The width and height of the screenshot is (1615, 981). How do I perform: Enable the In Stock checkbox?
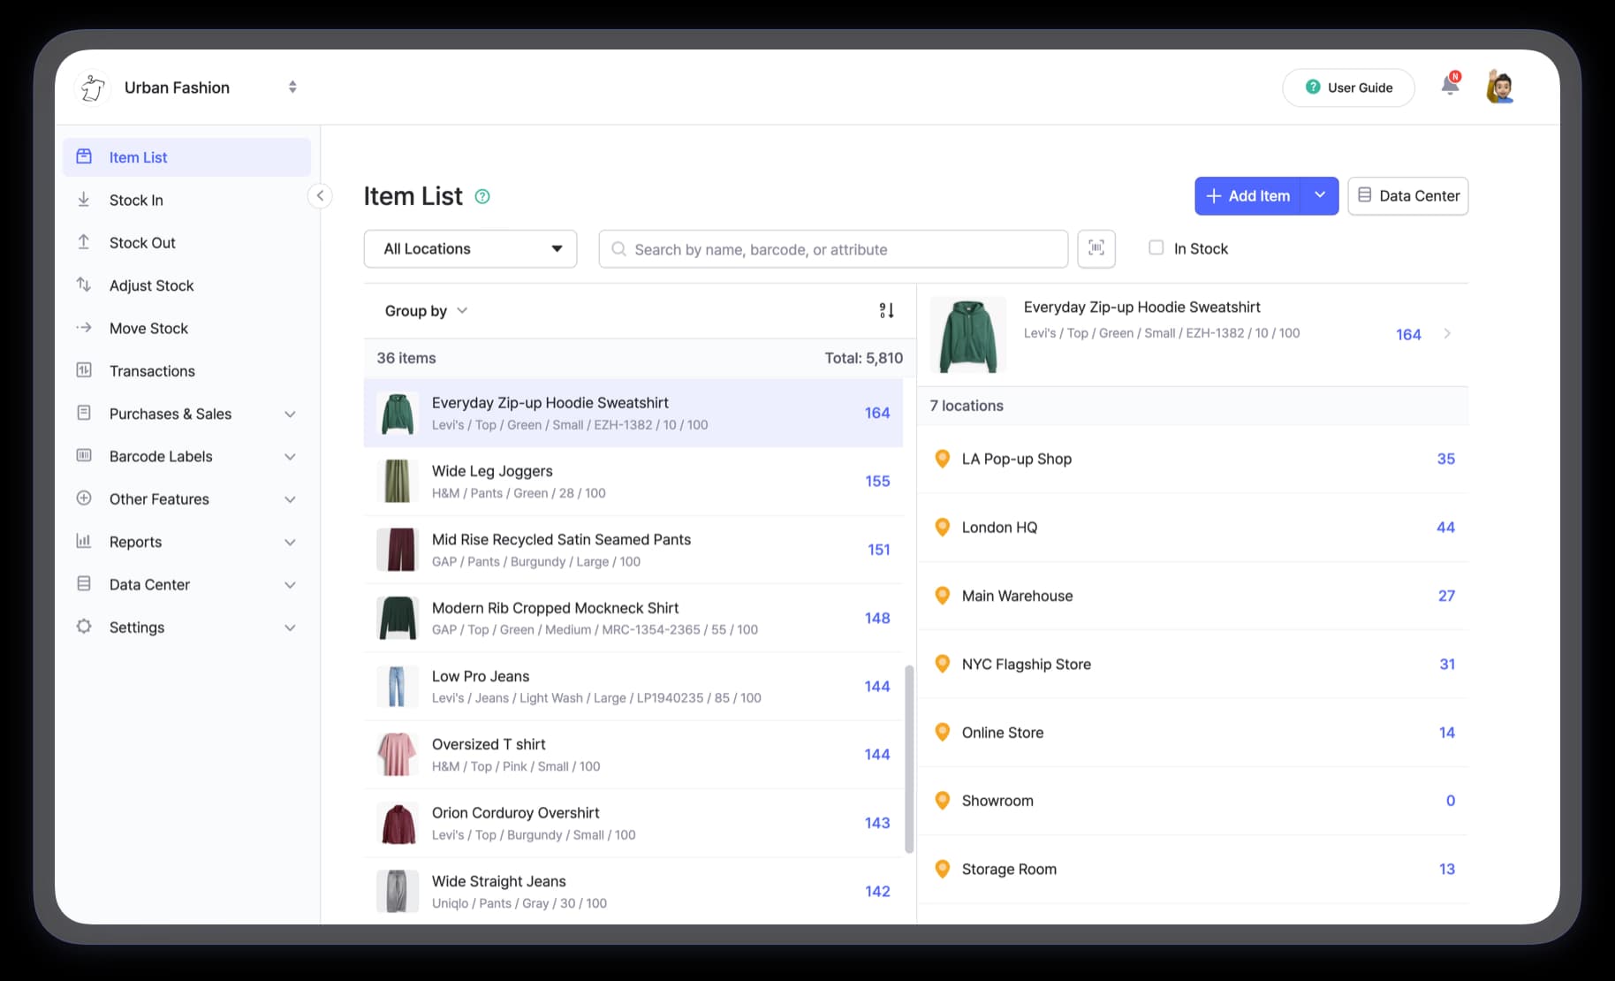(1156, 247)
